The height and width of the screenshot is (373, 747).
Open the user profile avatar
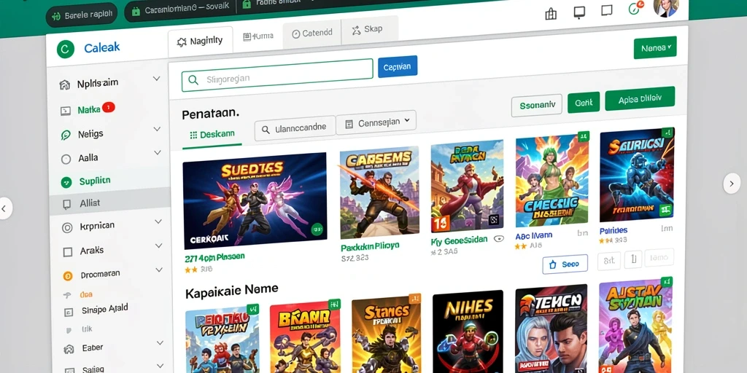[665, 7]
